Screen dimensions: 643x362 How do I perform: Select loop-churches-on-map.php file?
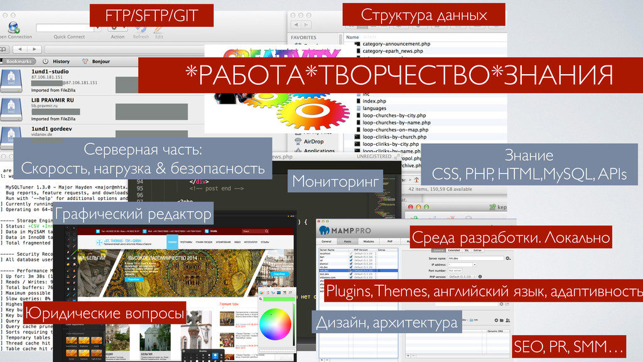point(396,129)
